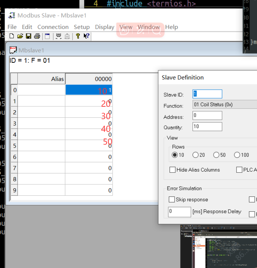Click the Save floppy disk icon

[29, 36]
